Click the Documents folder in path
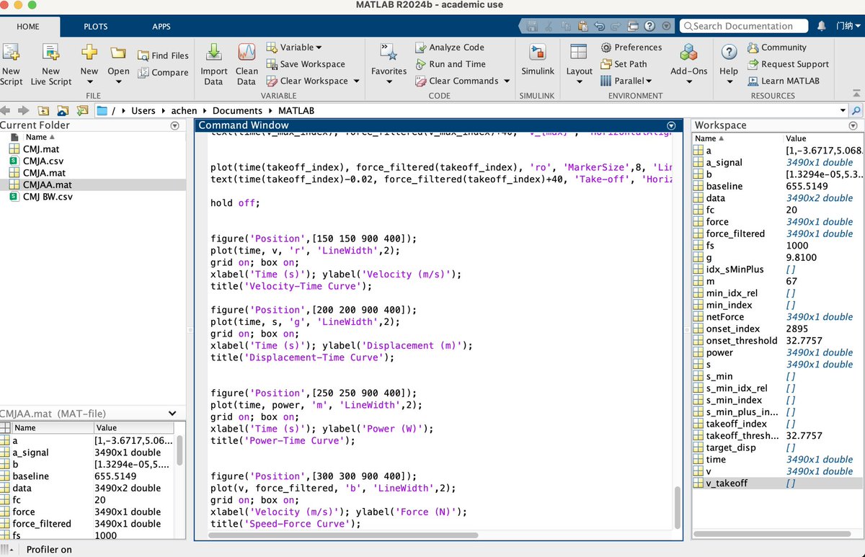 click(237, 111)
